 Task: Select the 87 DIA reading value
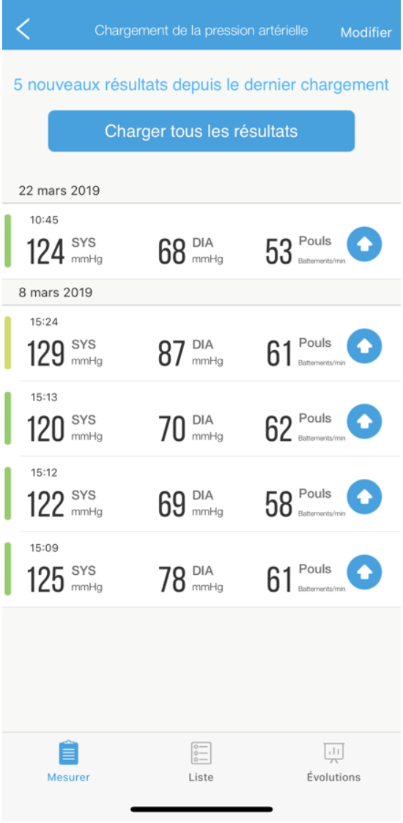click(171, 354)
